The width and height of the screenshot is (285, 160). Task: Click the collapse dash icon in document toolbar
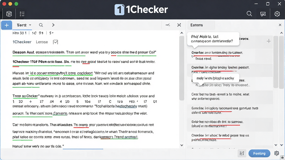click(x=168, y=25)
